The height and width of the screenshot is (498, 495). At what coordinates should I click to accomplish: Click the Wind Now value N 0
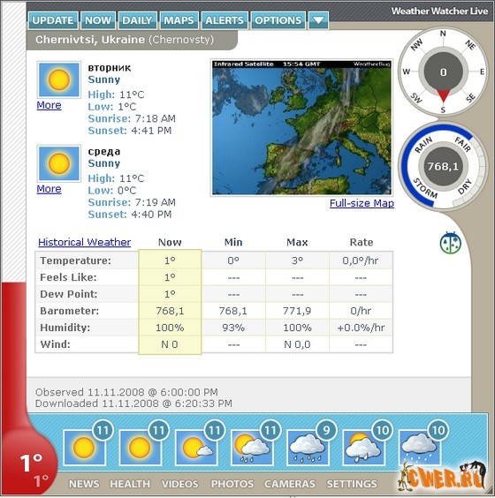[x=170, y=344]
